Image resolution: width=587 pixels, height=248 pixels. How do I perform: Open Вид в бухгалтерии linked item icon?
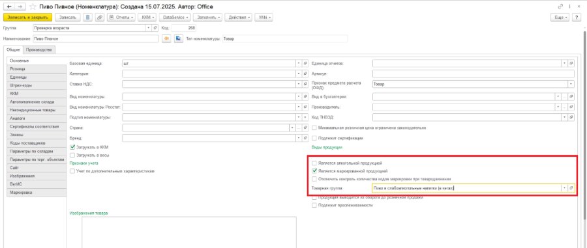click(571, 96)
